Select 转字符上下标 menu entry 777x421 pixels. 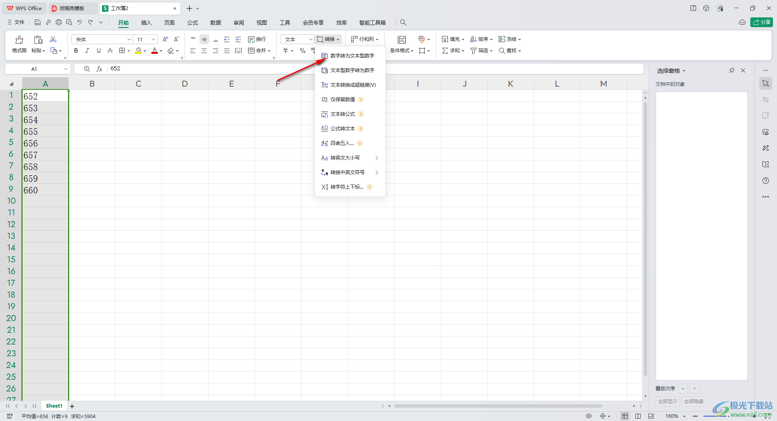coord(350,187)
